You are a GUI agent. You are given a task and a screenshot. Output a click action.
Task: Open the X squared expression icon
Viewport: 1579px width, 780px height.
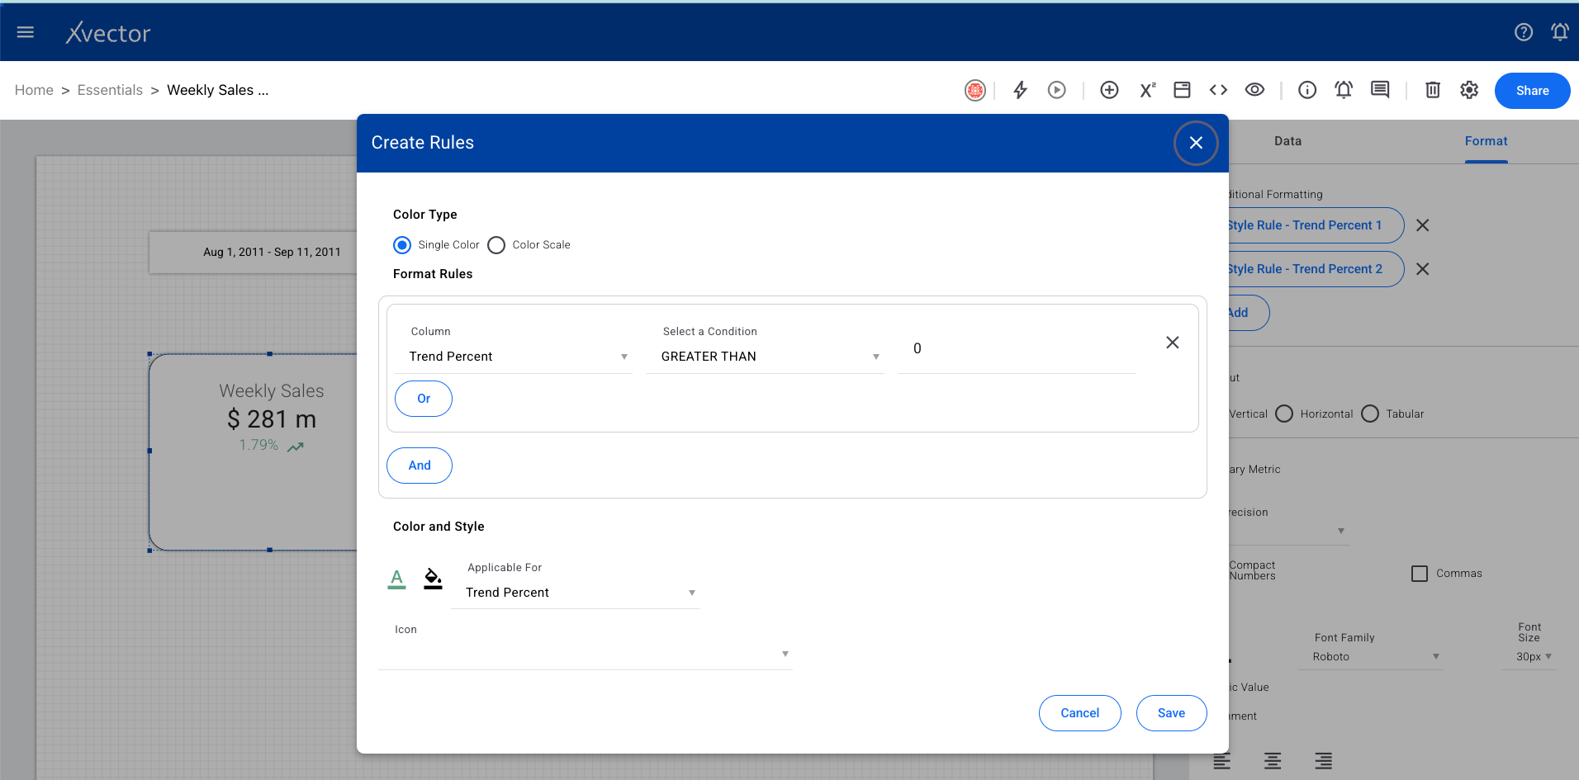[1147, 90]
